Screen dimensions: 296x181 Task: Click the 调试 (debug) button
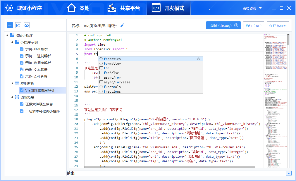pyautogui.click(x=223, y=25)
